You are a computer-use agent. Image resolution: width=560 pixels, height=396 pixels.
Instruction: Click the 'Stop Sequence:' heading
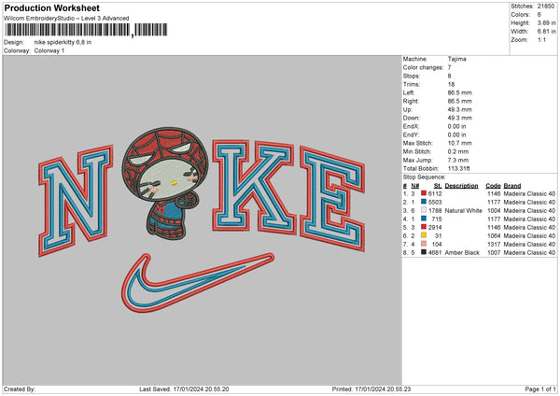tap(425, 177)
